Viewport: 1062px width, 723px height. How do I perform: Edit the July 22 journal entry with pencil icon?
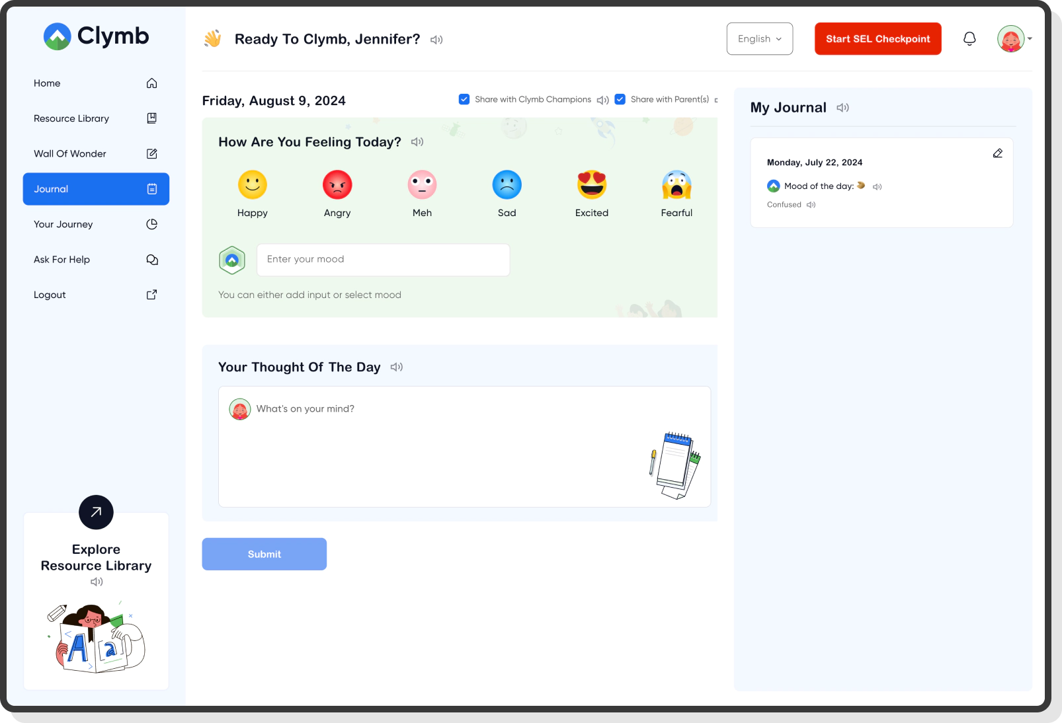pos(998,153)
